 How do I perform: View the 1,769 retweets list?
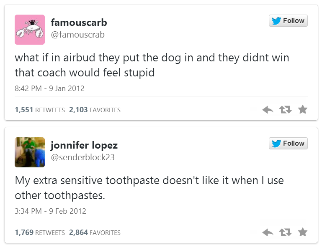point(40,233)
